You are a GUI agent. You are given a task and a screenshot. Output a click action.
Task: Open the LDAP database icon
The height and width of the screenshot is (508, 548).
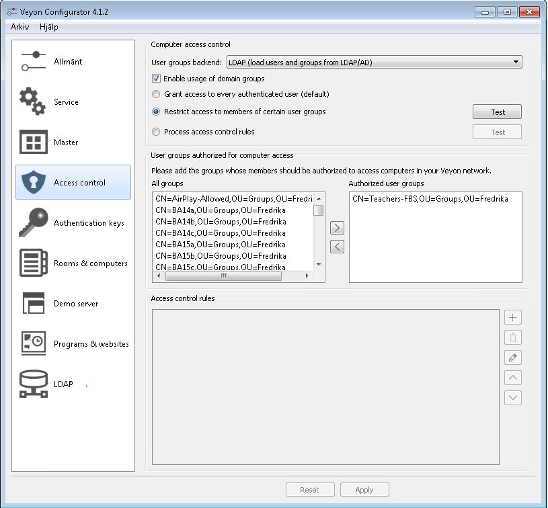pos(33,384)
